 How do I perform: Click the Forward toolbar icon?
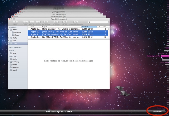tap(38, 22)
